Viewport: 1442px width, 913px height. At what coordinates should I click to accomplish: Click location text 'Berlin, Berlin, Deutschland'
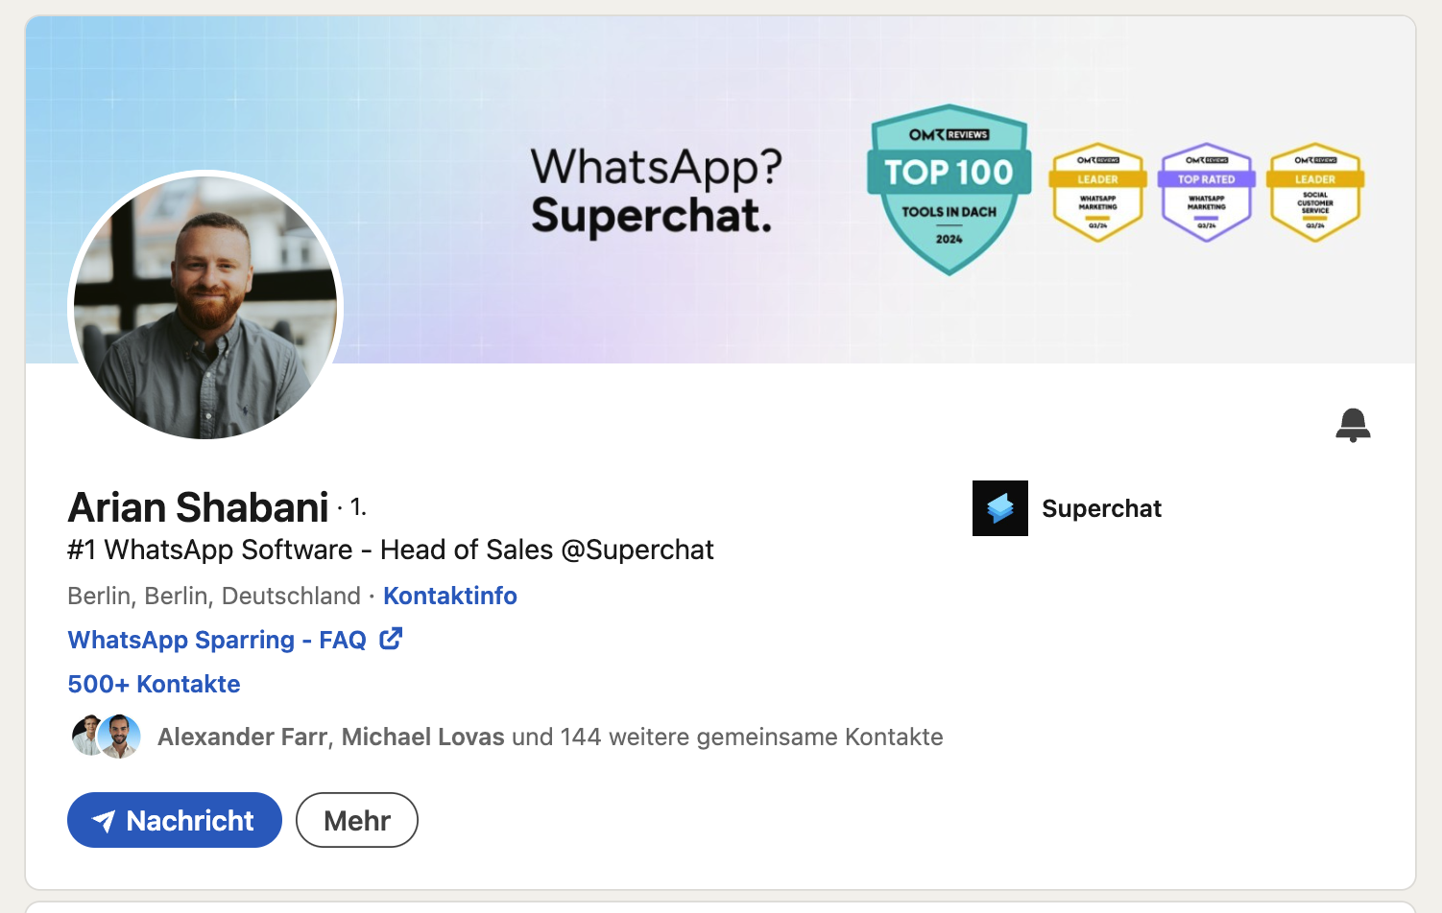(214, 596)
